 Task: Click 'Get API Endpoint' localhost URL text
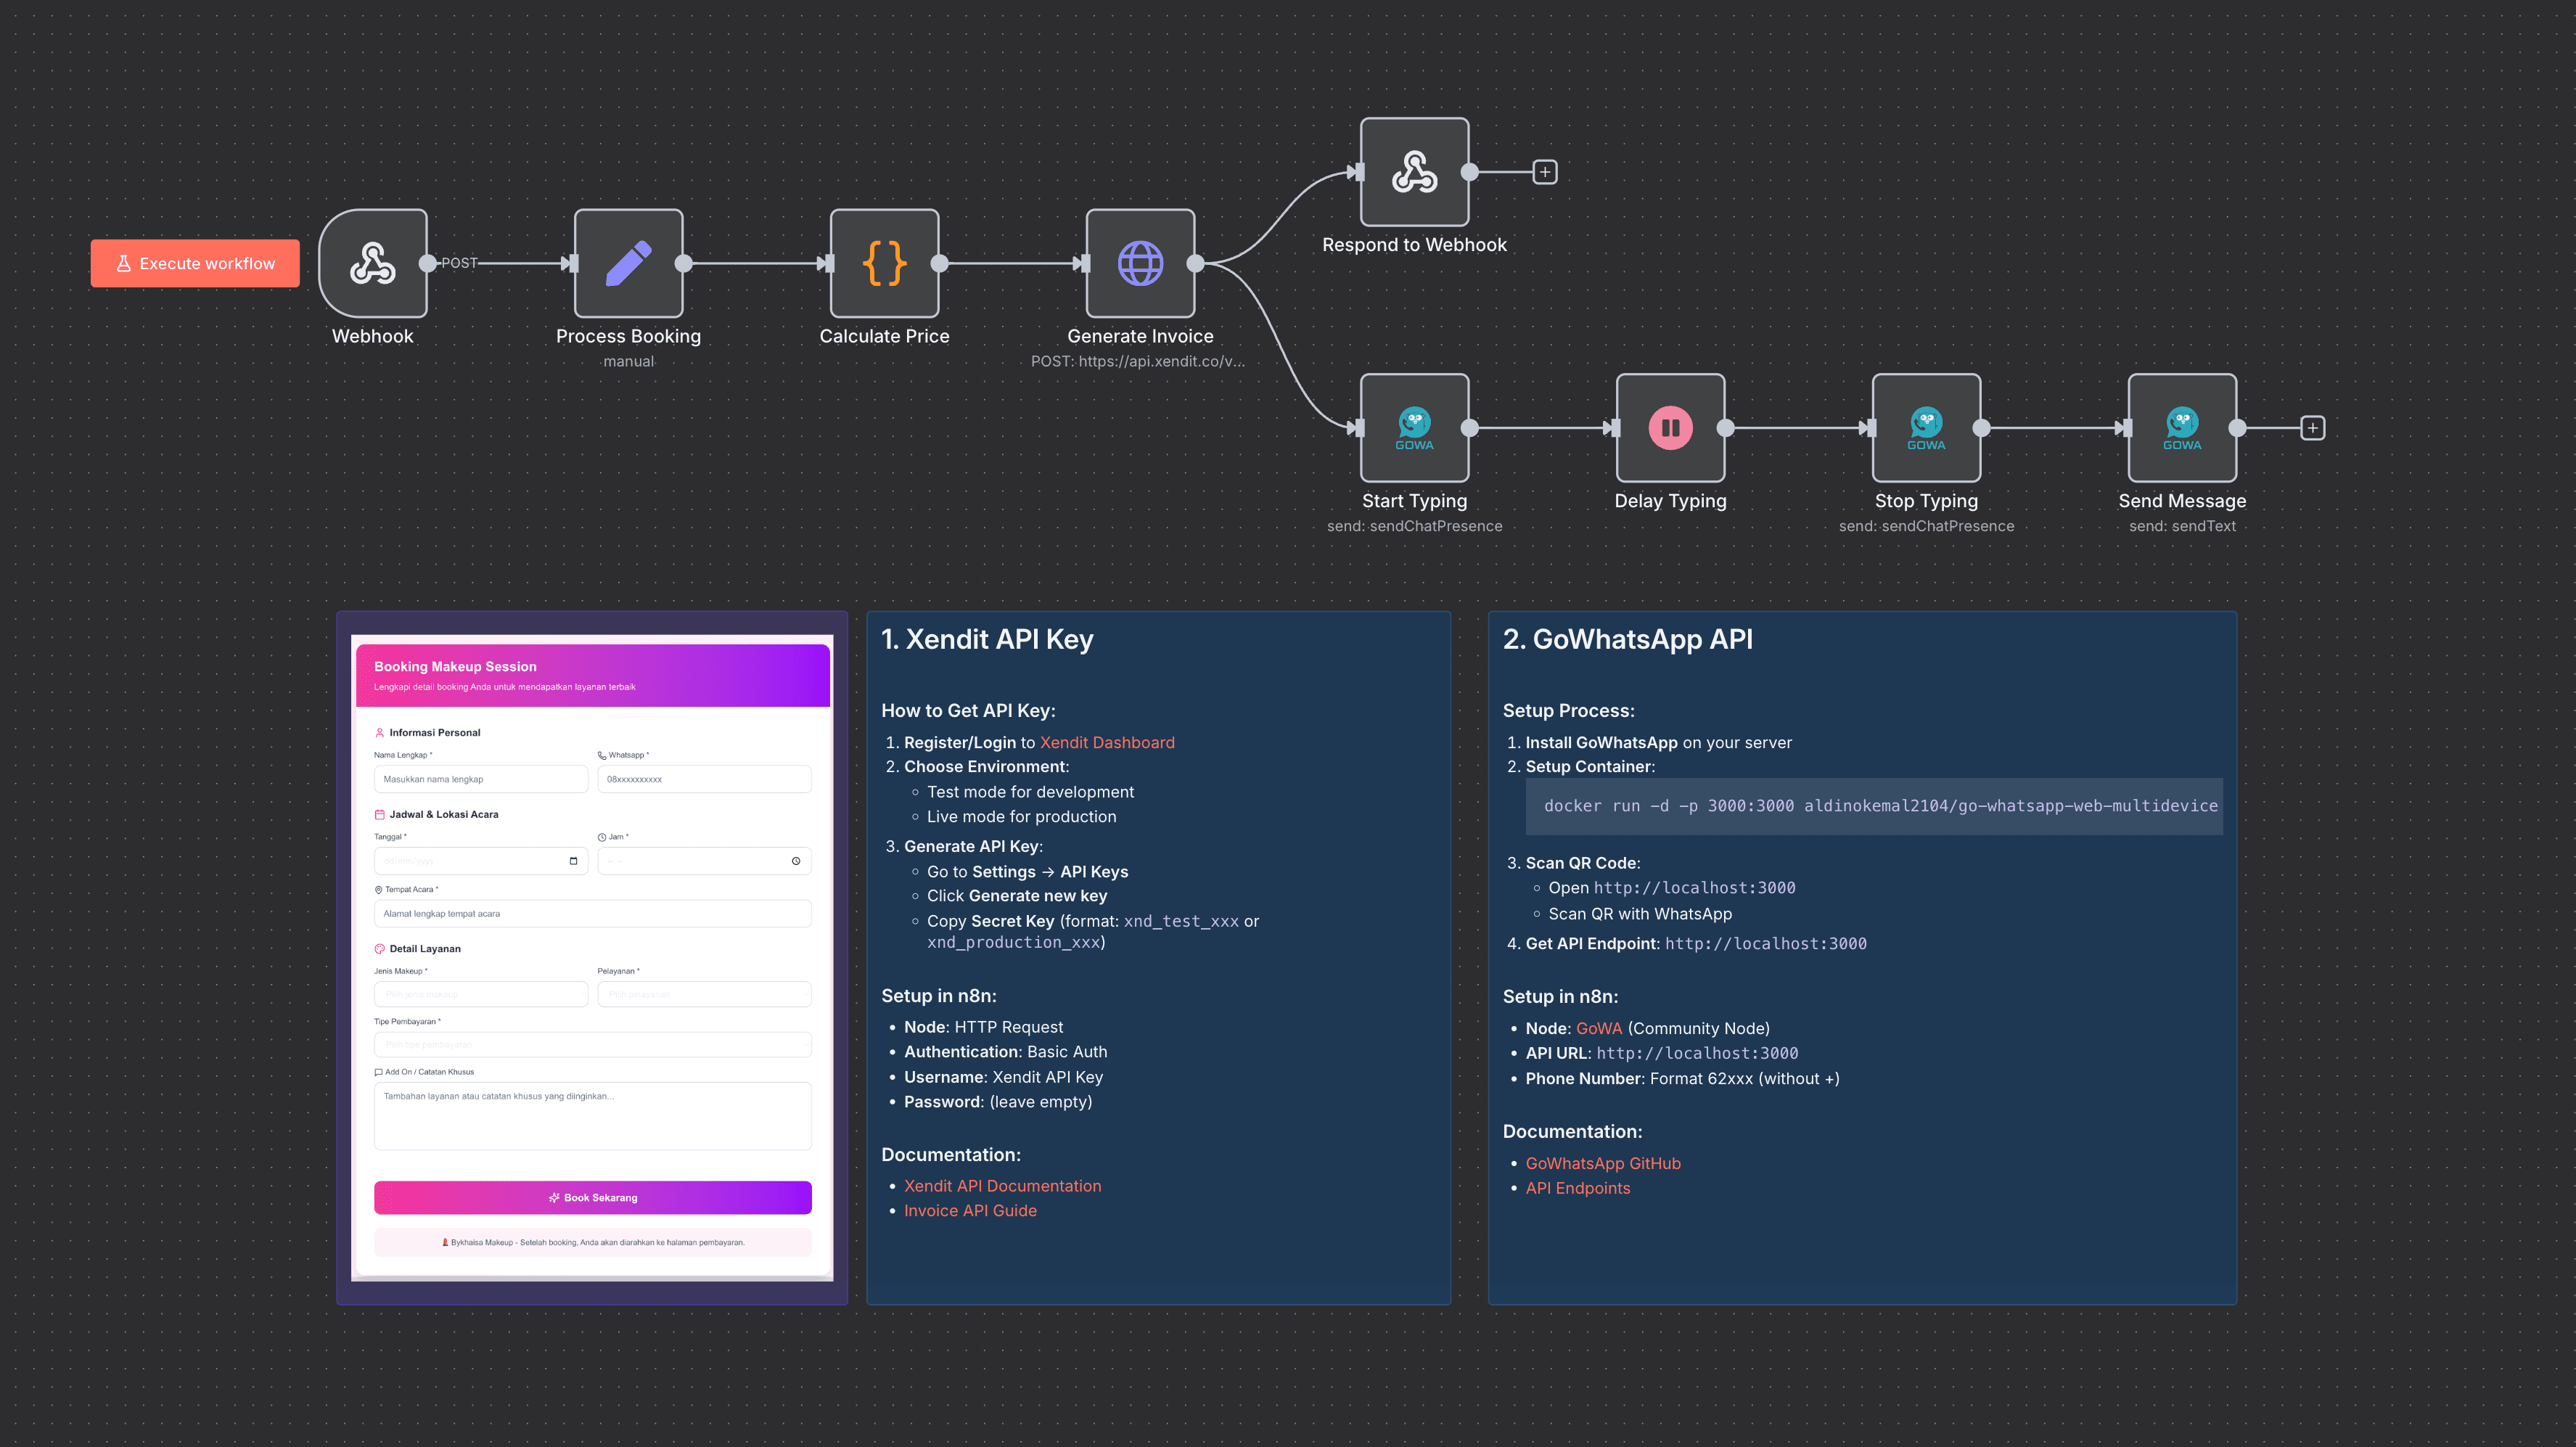pyautogui.click(x=1765, y=943)
